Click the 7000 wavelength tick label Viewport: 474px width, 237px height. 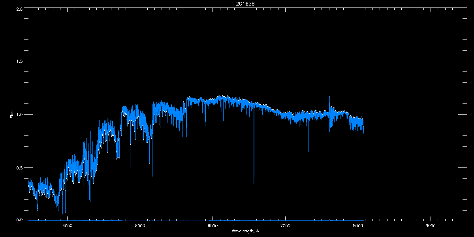click(x=285, y=226)
